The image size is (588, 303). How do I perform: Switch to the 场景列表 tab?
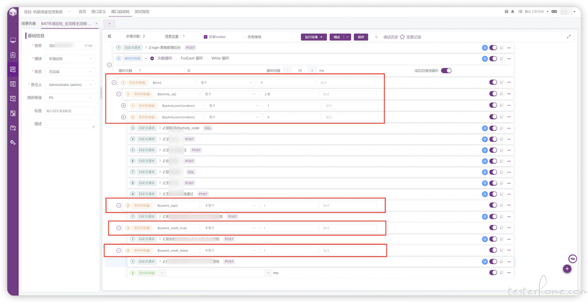click(29, 24)
